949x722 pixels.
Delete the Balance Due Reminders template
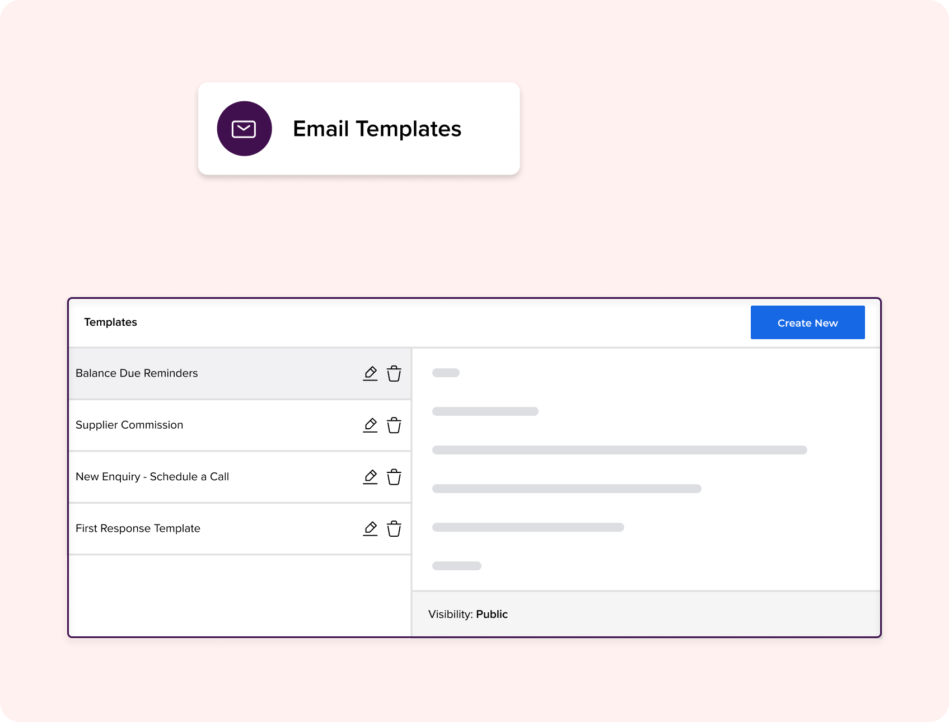[x=394, y=373]
